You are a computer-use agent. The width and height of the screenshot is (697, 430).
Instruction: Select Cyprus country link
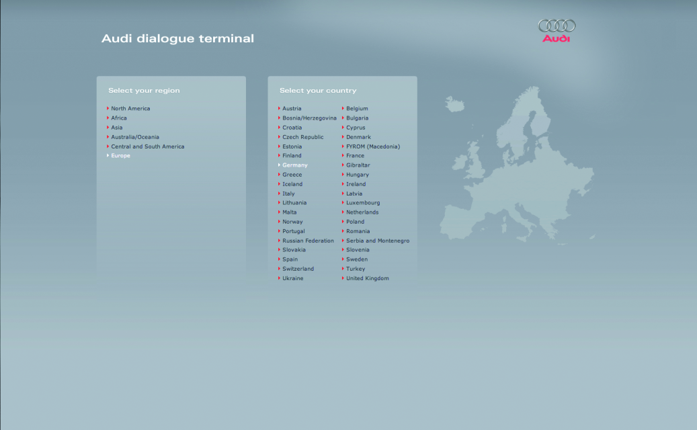[356, 128]
